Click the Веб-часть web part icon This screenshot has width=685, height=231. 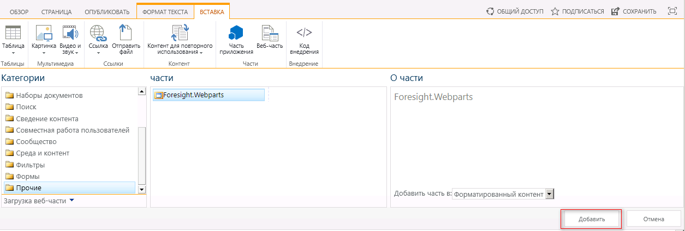click(x=270, y=33)
